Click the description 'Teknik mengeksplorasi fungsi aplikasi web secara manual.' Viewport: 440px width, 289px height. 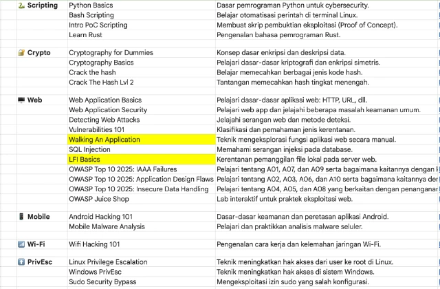(306, 140)
